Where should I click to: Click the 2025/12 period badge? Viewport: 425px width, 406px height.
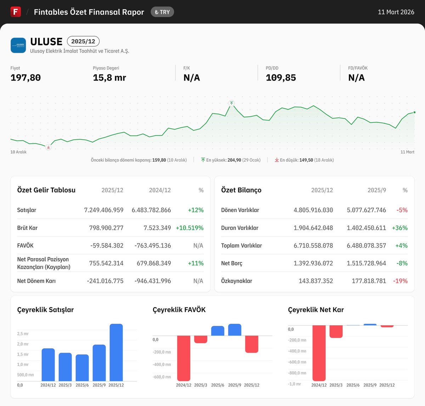click(x=83, y=41)
